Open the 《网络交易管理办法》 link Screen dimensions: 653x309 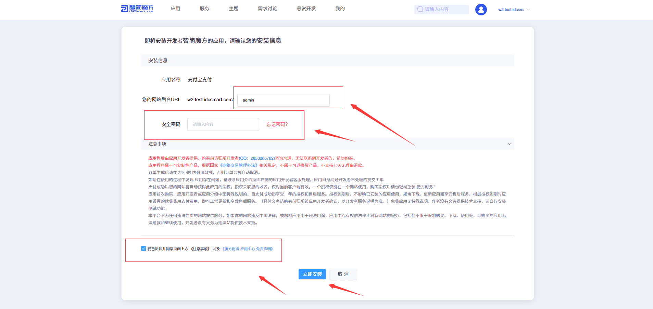tap(239, 165)
